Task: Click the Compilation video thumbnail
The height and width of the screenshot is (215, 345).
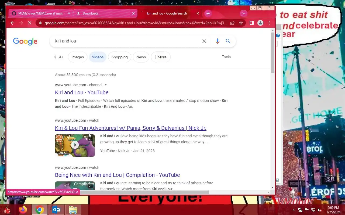Action: (75, 185)
